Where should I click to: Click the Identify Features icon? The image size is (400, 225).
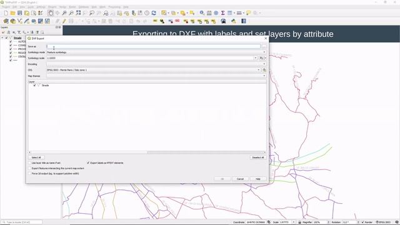pos(202,13)
